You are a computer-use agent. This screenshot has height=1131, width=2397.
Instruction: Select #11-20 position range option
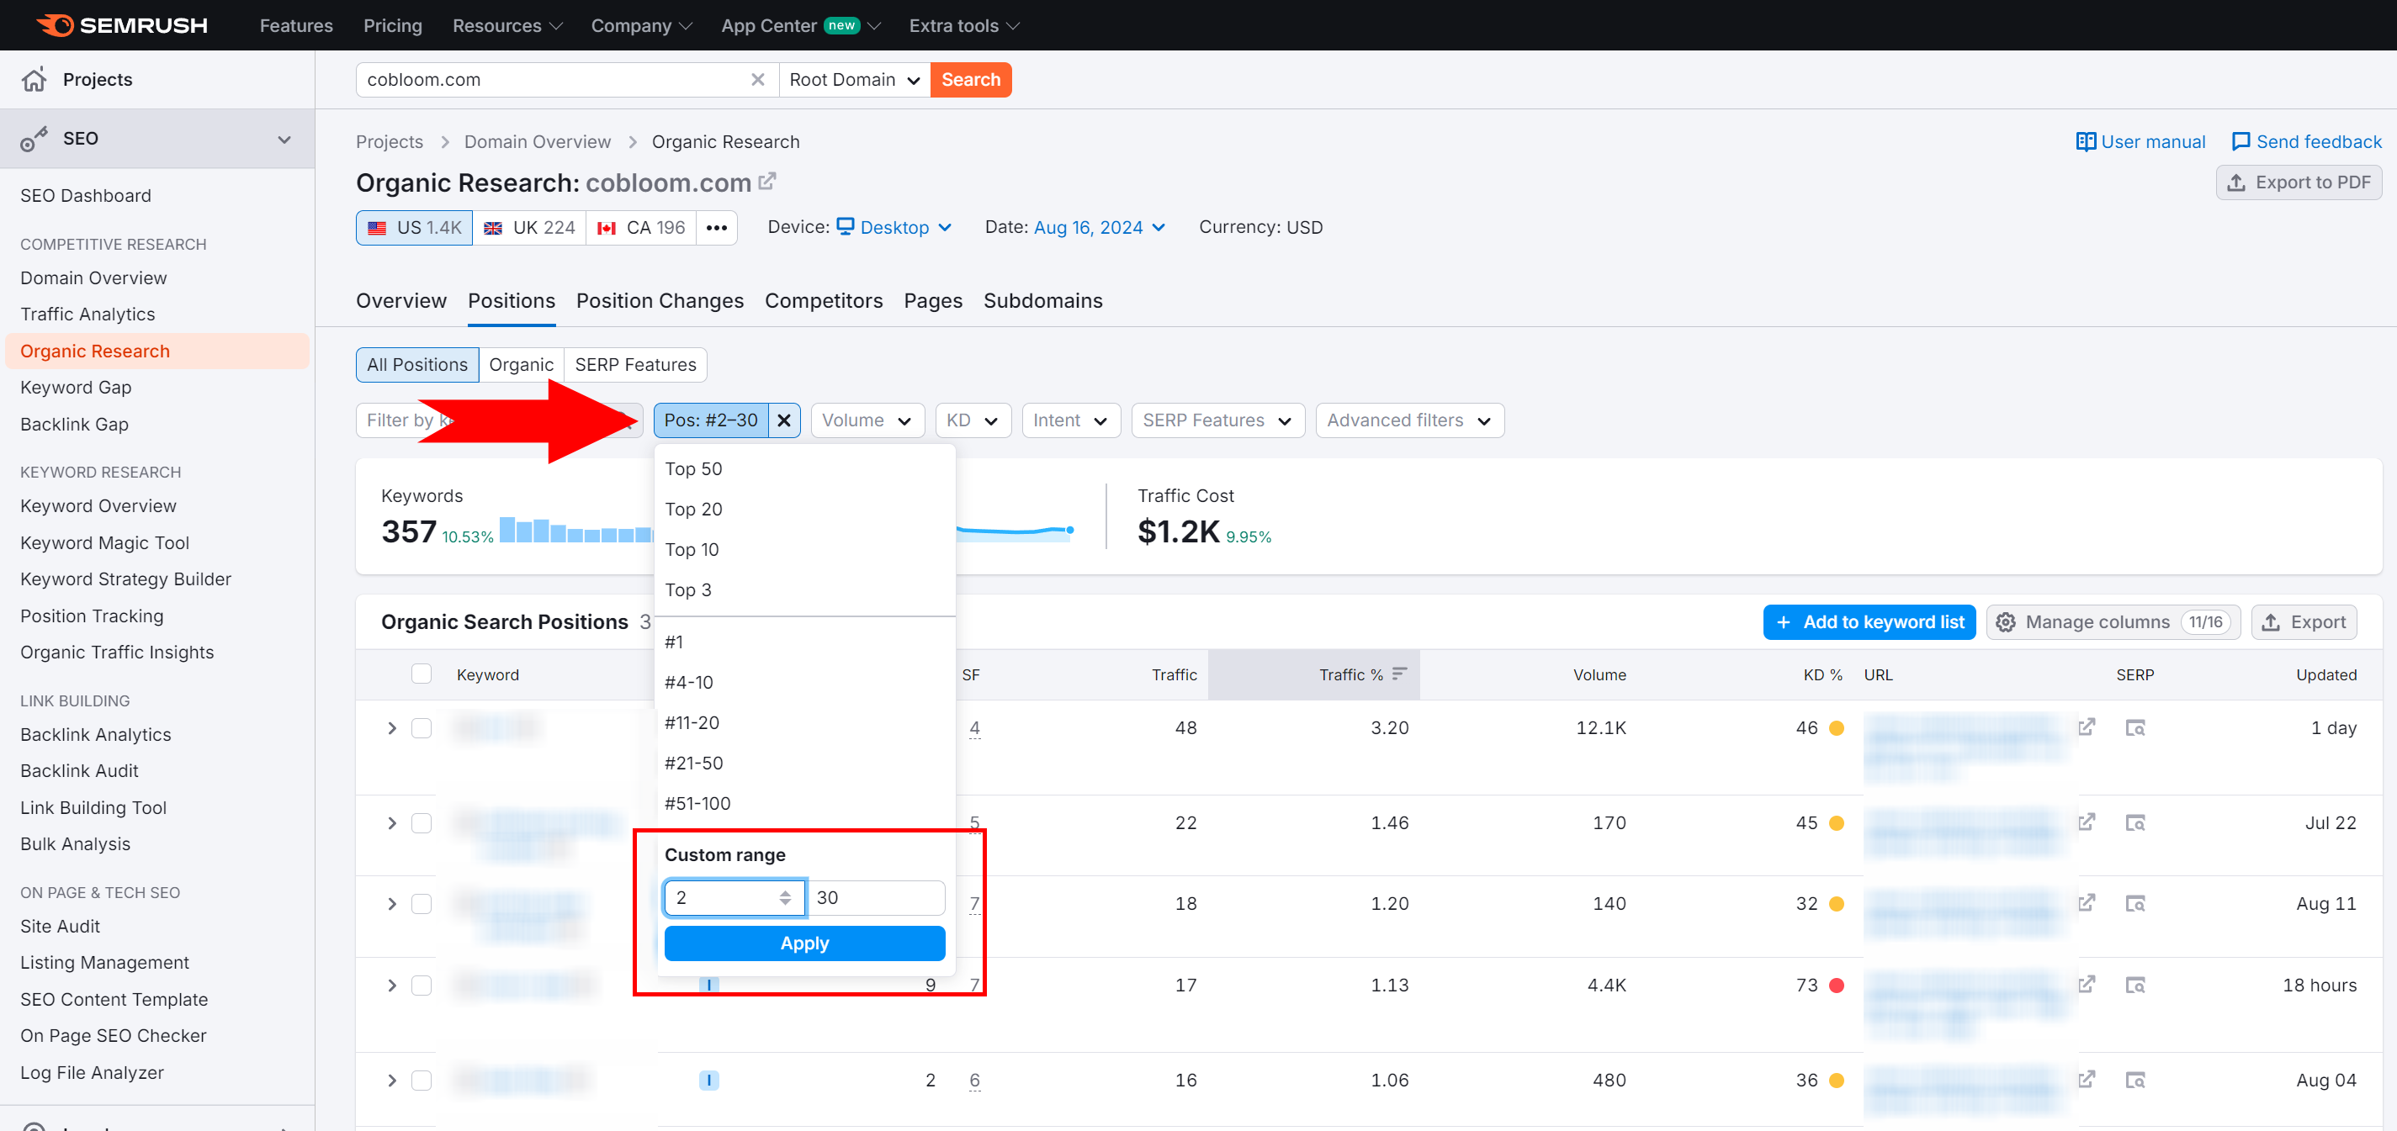[805, 722]
